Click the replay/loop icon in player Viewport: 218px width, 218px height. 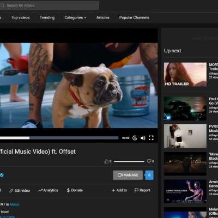coord(135,138)
